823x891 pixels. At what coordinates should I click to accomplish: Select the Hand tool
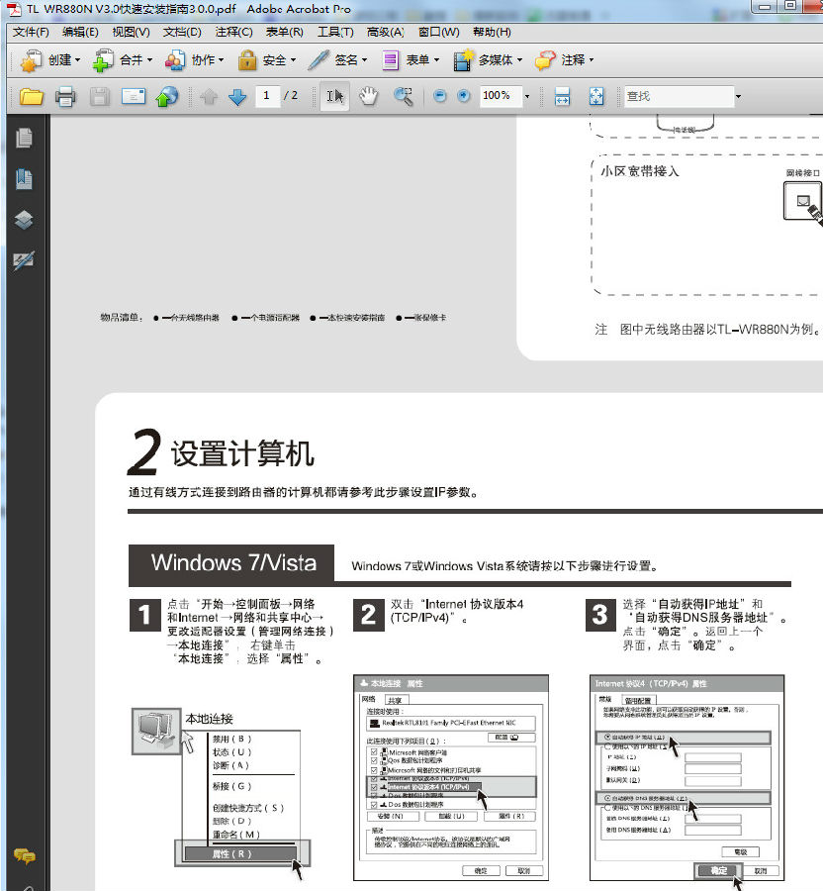click(368, 96)
